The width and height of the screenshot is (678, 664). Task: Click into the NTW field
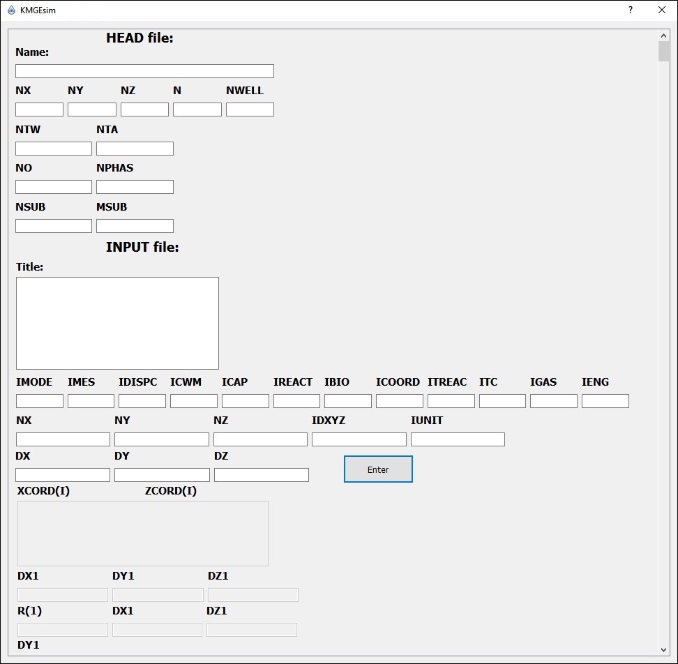pos(54,149)
